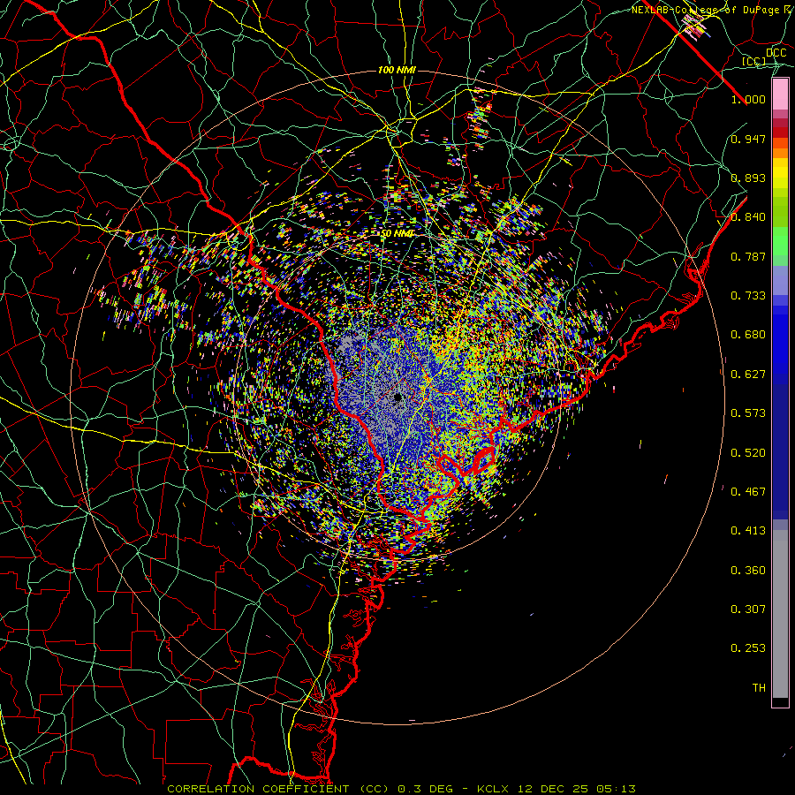Select the bright green swatch in the color bar
This screenshot has width=795, height=795.
[780, 241]
